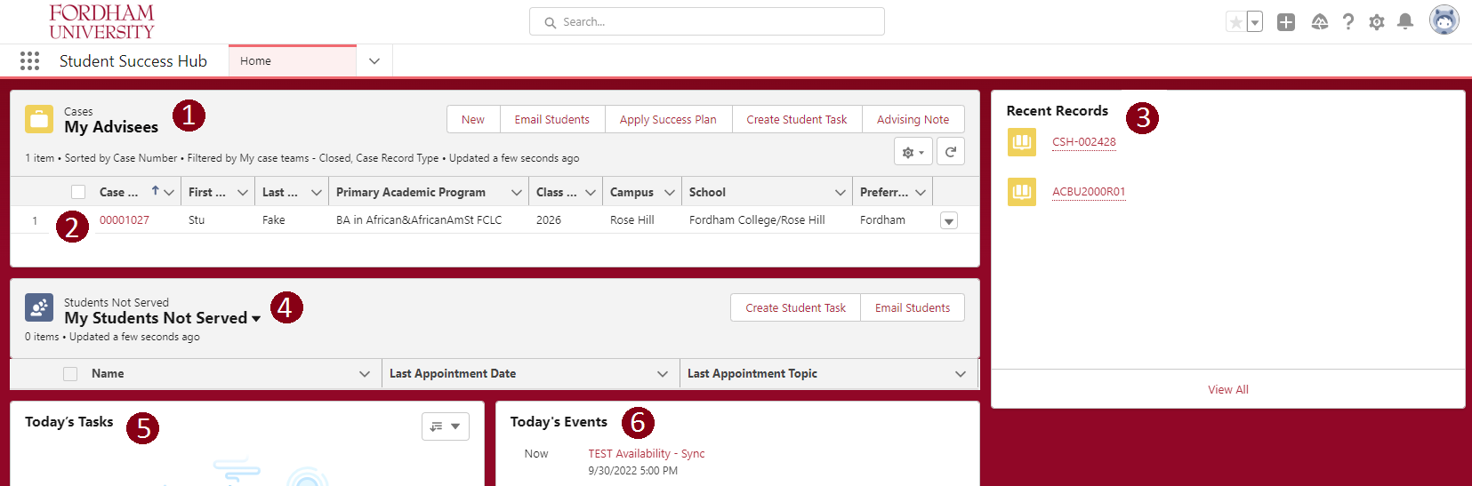Open Name column dropdown
This screenshot has width=1472, height=486.
tap(365, 374)
